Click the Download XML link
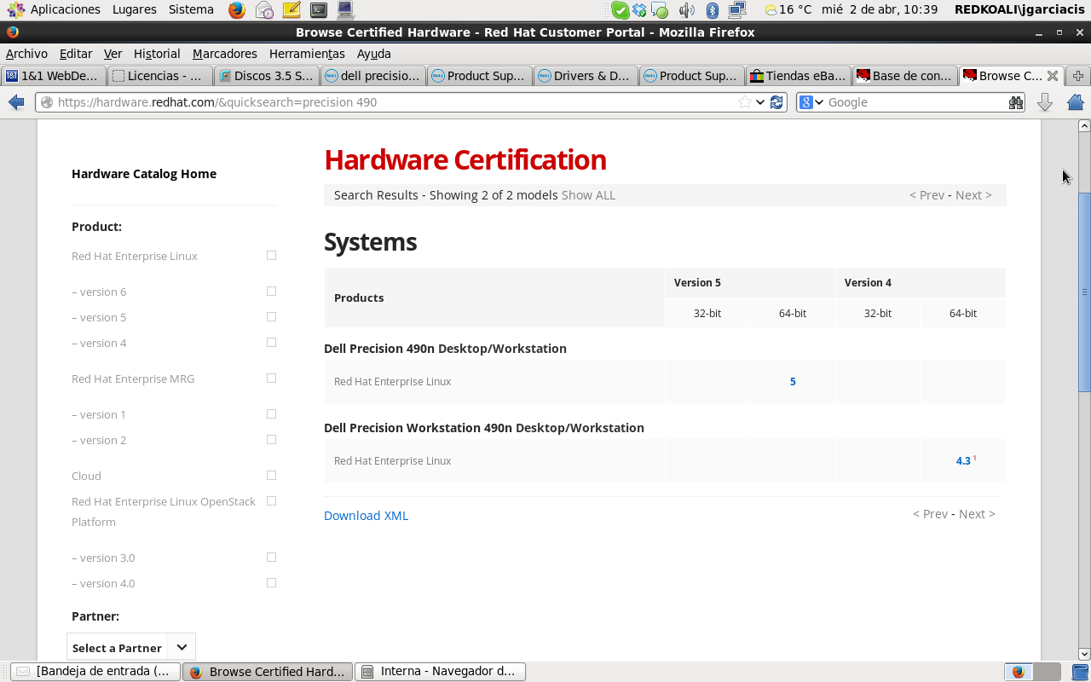 (x=366, y=516)
